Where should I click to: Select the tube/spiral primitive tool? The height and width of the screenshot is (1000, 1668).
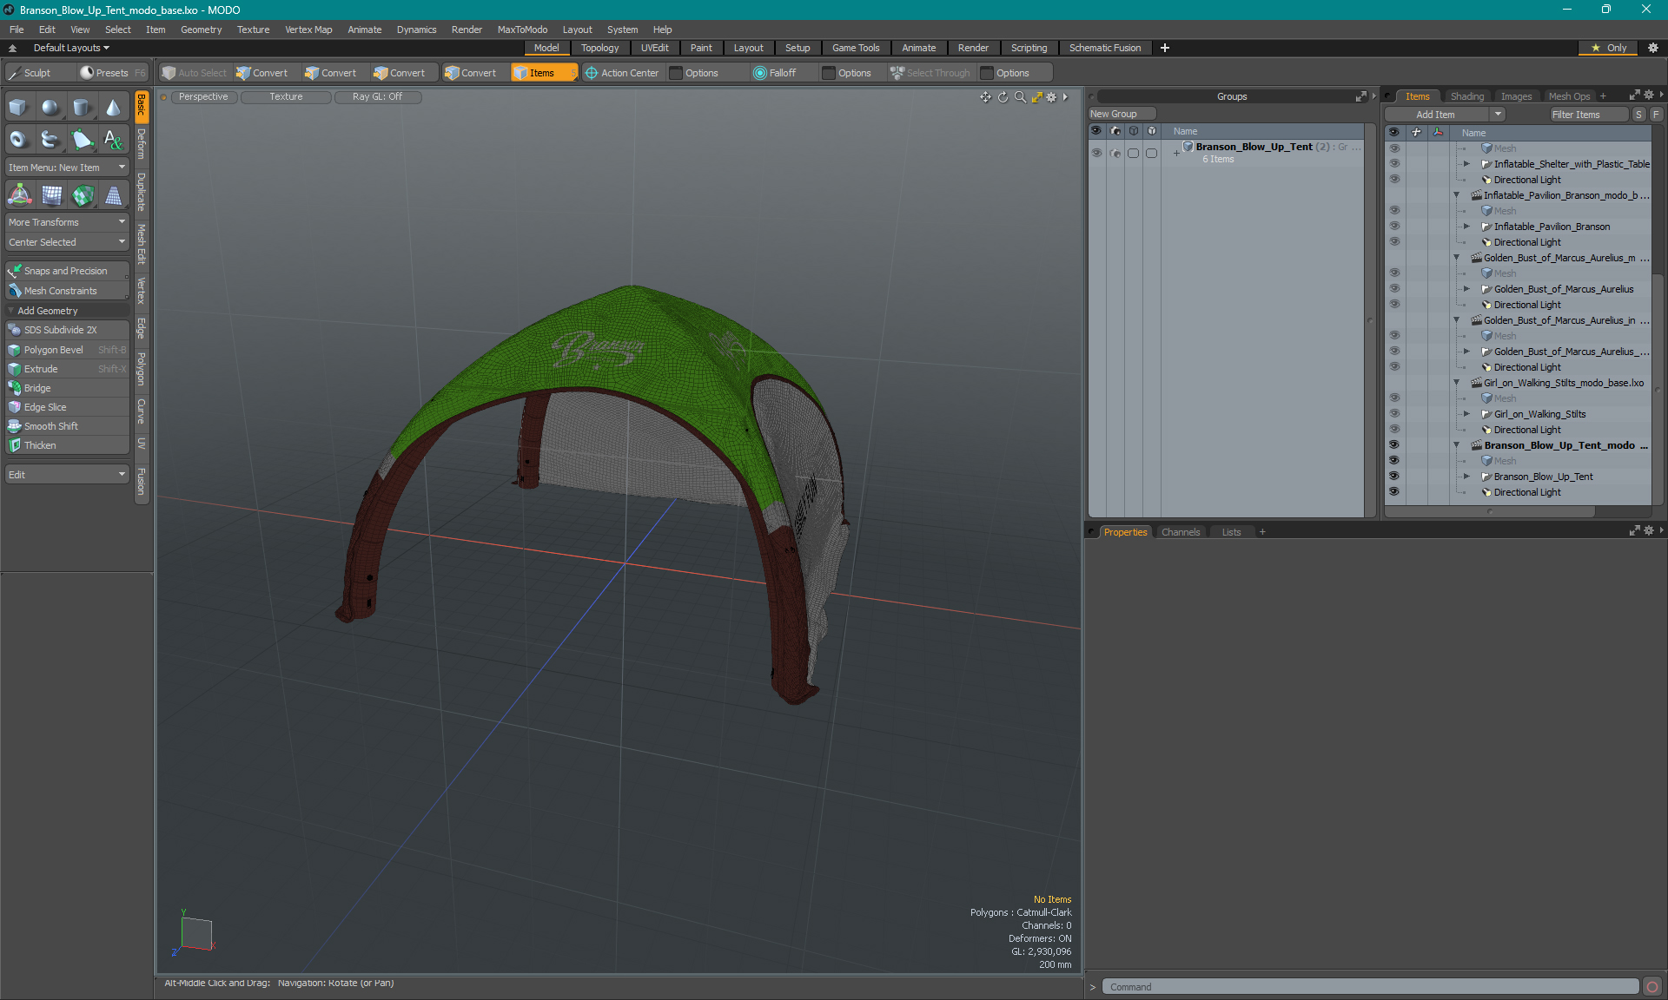pyautogui.click(x=50, y=139)
